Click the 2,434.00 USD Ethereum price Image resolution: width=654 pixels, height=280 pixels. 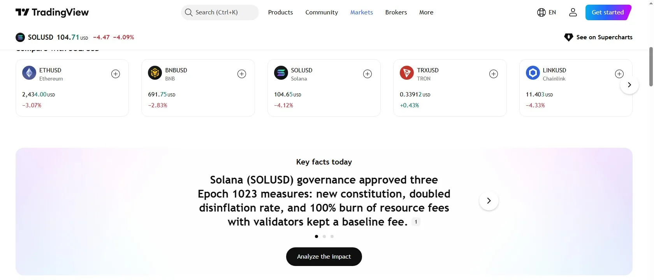click(x=39, y=94)
